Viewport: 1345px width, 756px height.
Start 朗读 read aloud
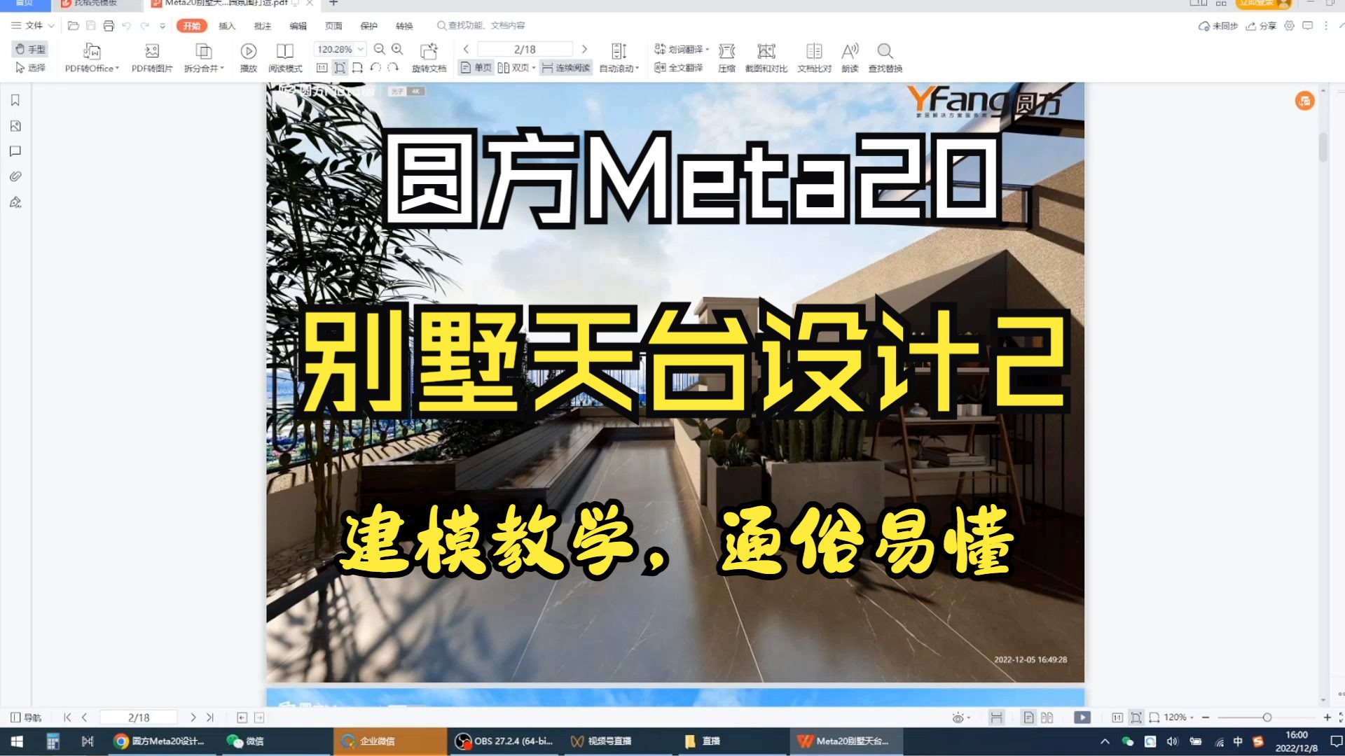[x=850, y=57]
